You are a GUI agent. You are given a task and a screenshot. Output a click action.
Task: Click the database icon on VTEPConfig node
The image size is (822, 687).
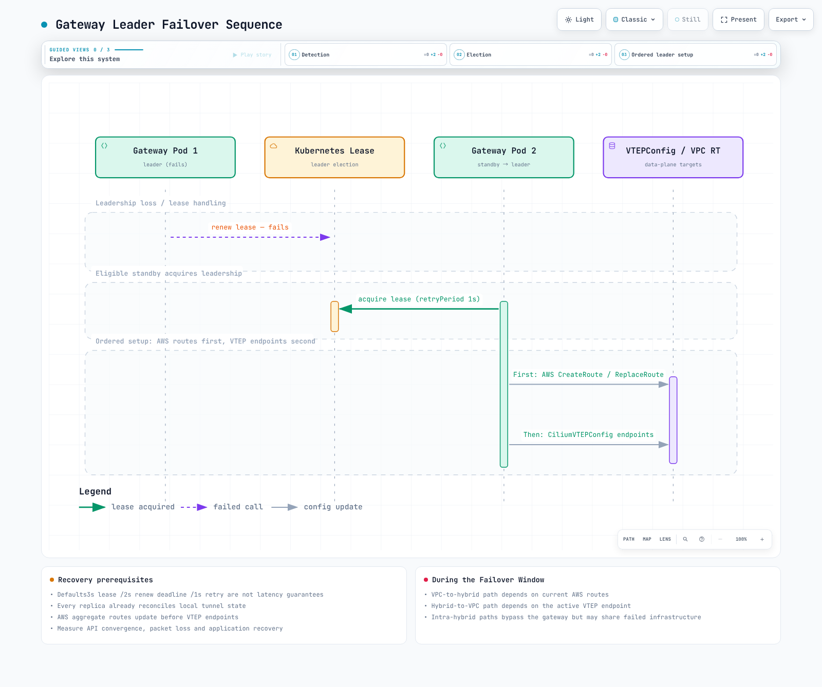coord(612,146)
